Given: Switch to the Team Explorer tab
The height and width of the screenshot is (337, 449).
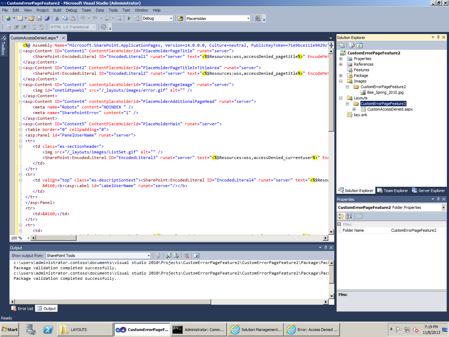Looking at the screenshot, I should [393, 191].
